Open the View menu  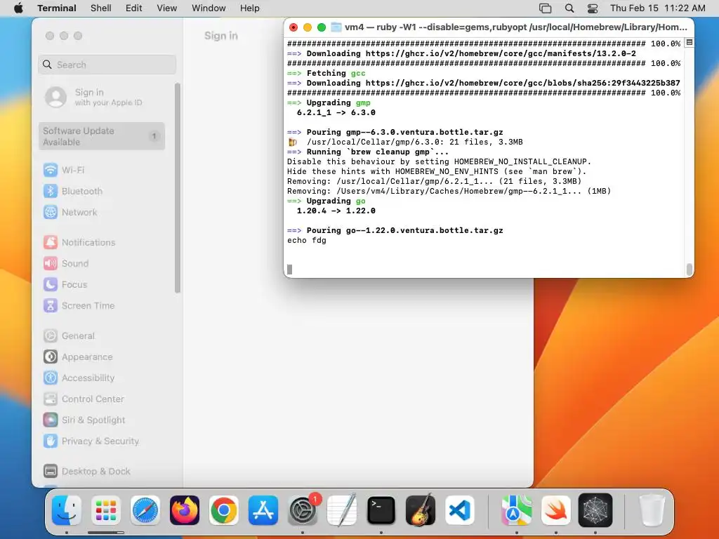[167, 8]
